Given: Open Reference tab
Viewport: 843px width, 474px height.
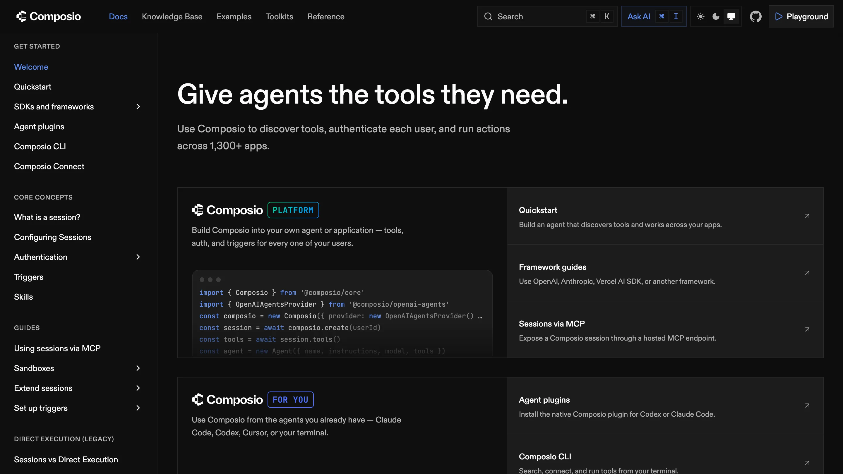Looking at the screenshot, I should (326, 16).
